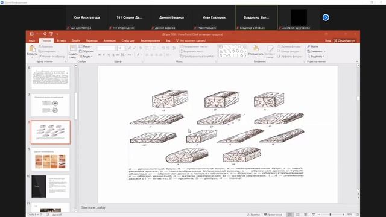Toggle Comments (Примечания) pane in status bar

coord(273,215)
